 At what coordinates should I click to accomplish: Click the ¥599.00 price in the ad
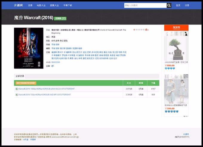click(170, 108)
